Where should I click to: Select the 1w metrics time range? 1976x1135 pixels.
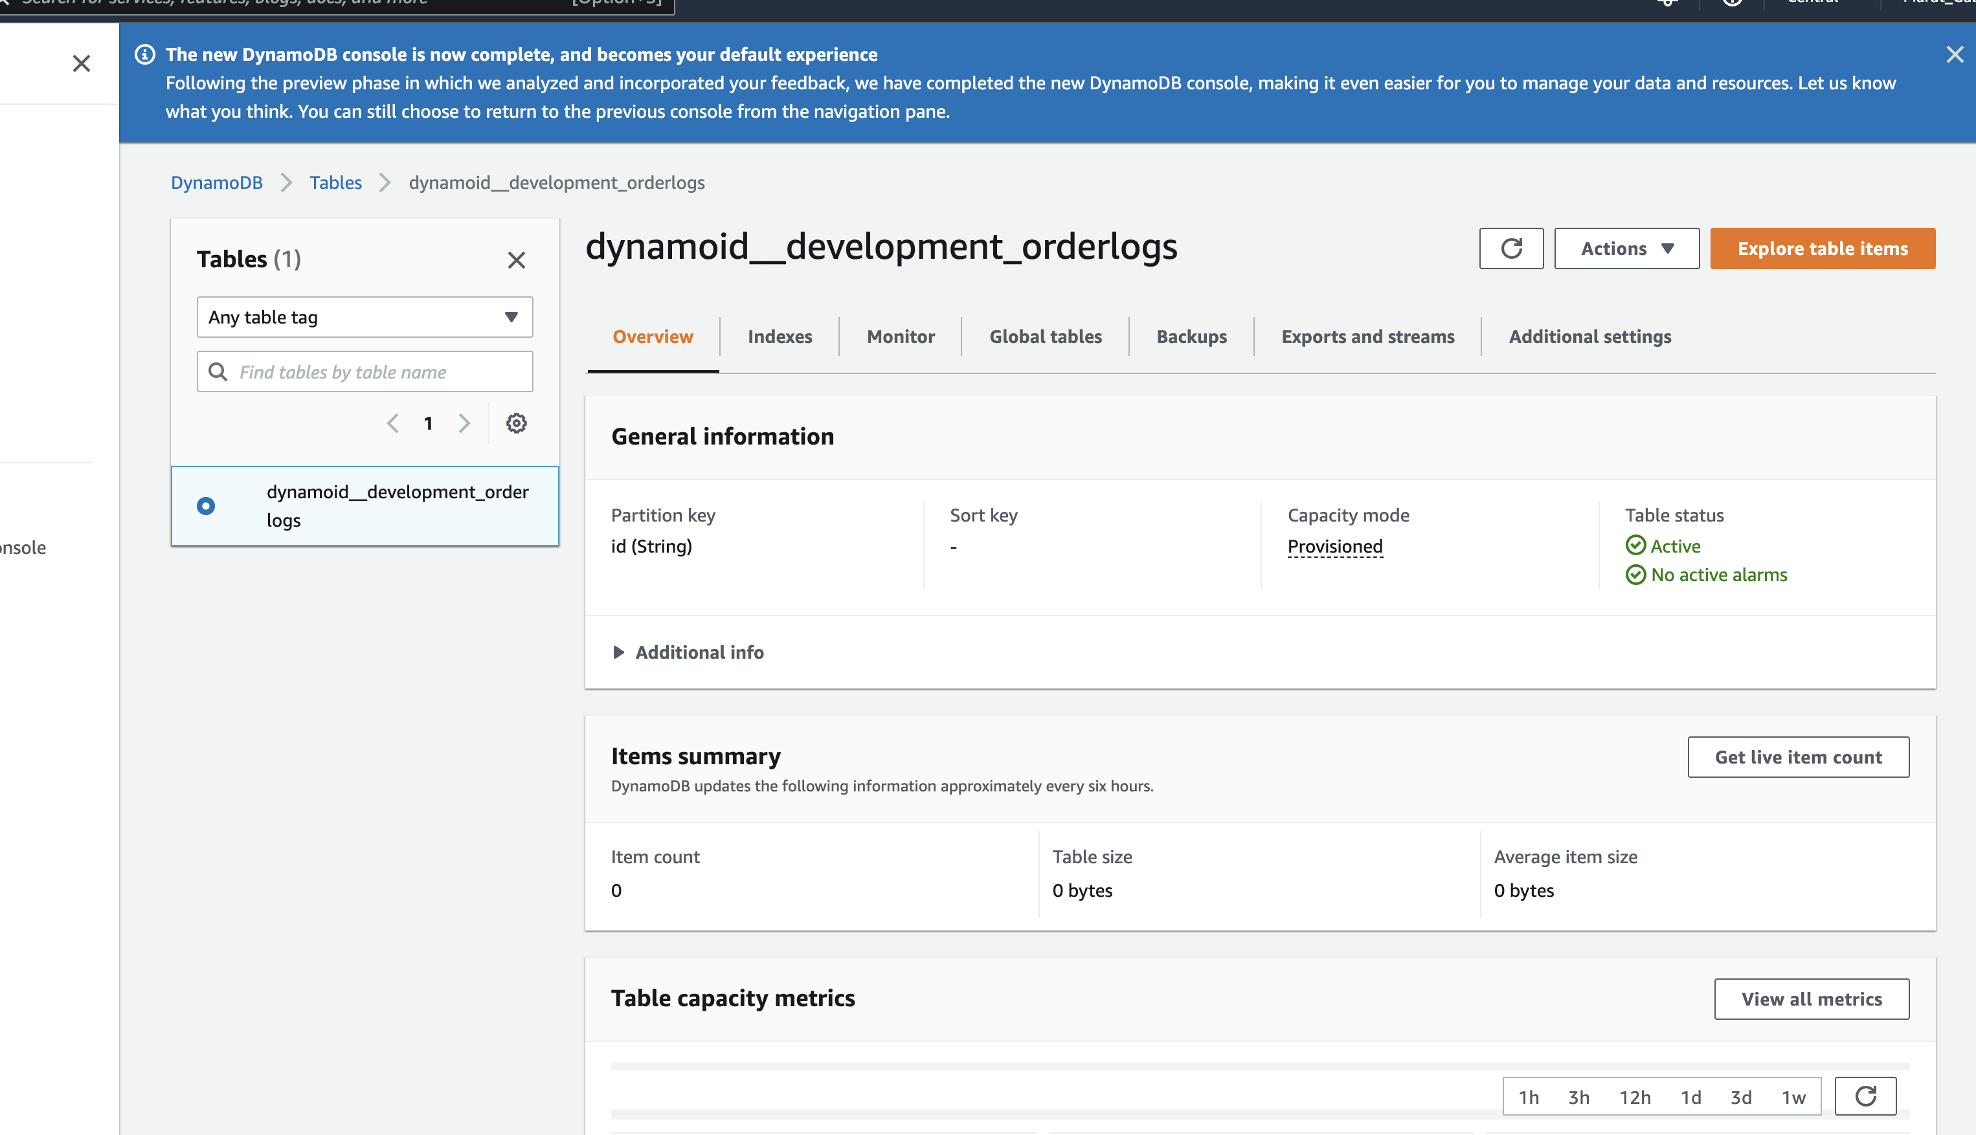[1793, 1097]
